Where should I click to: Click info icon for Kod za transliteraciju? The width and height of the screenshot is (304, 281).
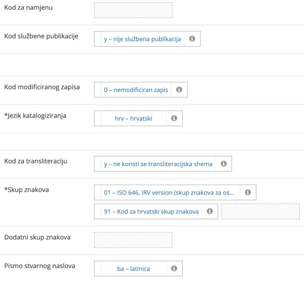[224, 164]
